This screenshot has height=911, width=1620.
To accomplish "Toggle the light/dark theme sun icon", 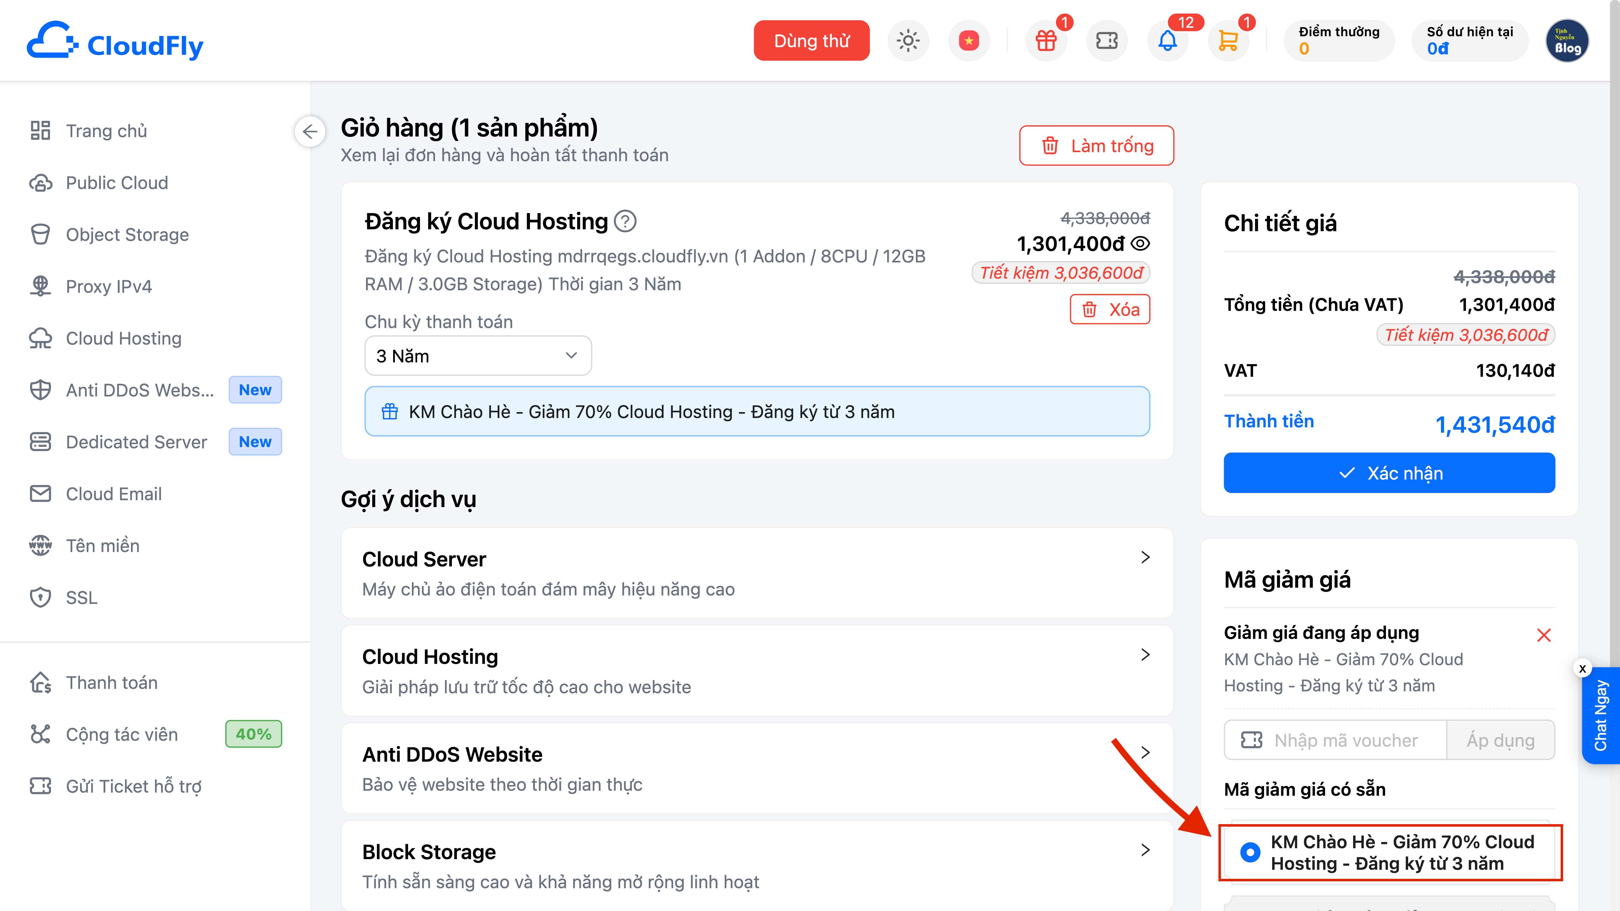I will (908, 41).
